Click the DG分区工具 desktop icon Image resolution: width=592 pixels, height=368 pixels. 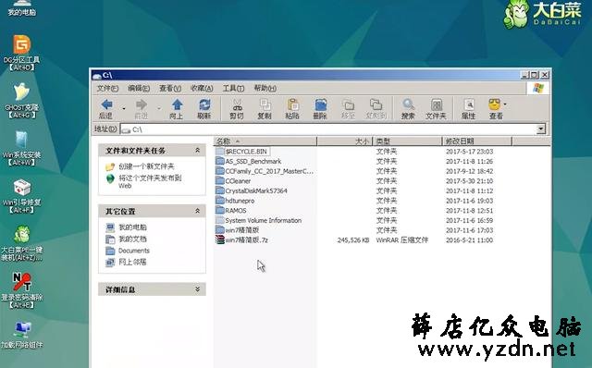21,53
